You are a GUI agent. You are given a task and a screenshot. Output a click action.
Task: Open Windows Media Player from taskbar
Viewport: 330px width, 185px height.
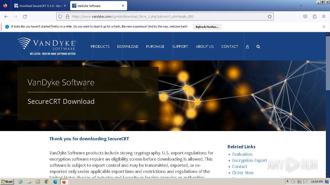(x=38, y=182)
